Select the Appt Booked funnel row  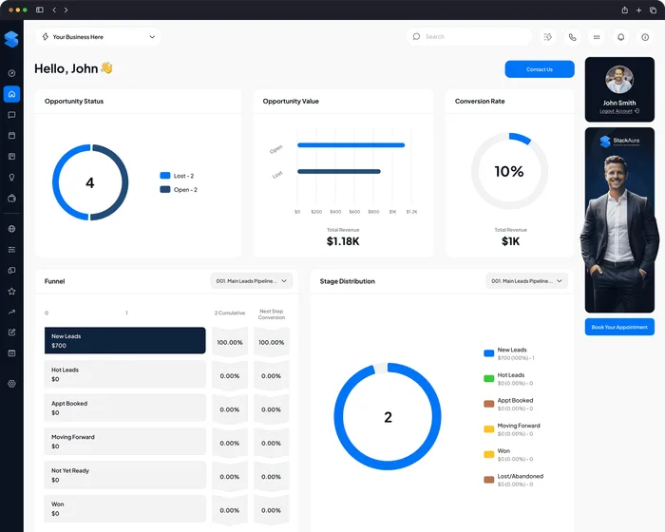tap(125, 408)
